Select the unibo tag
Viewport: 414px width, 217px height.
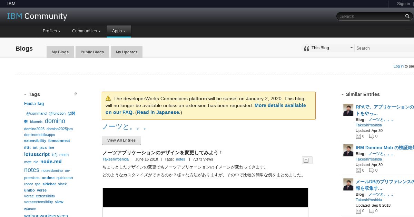pyautogui.click(x=29, y=190)
